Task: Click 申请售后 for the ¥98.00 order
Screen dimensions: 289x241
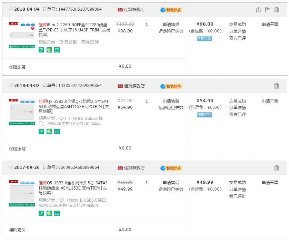Action: tap(171, 25)
